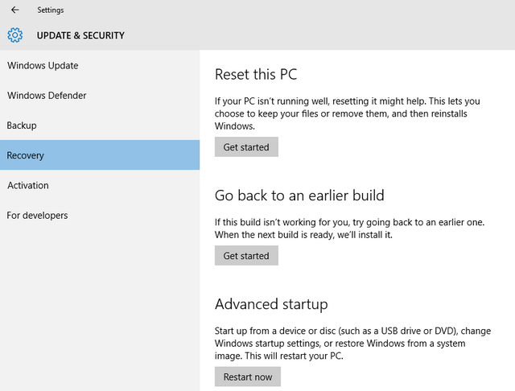
Task: Click the Settings window title text
Action: pyautogui.click(x=51, y=10)
